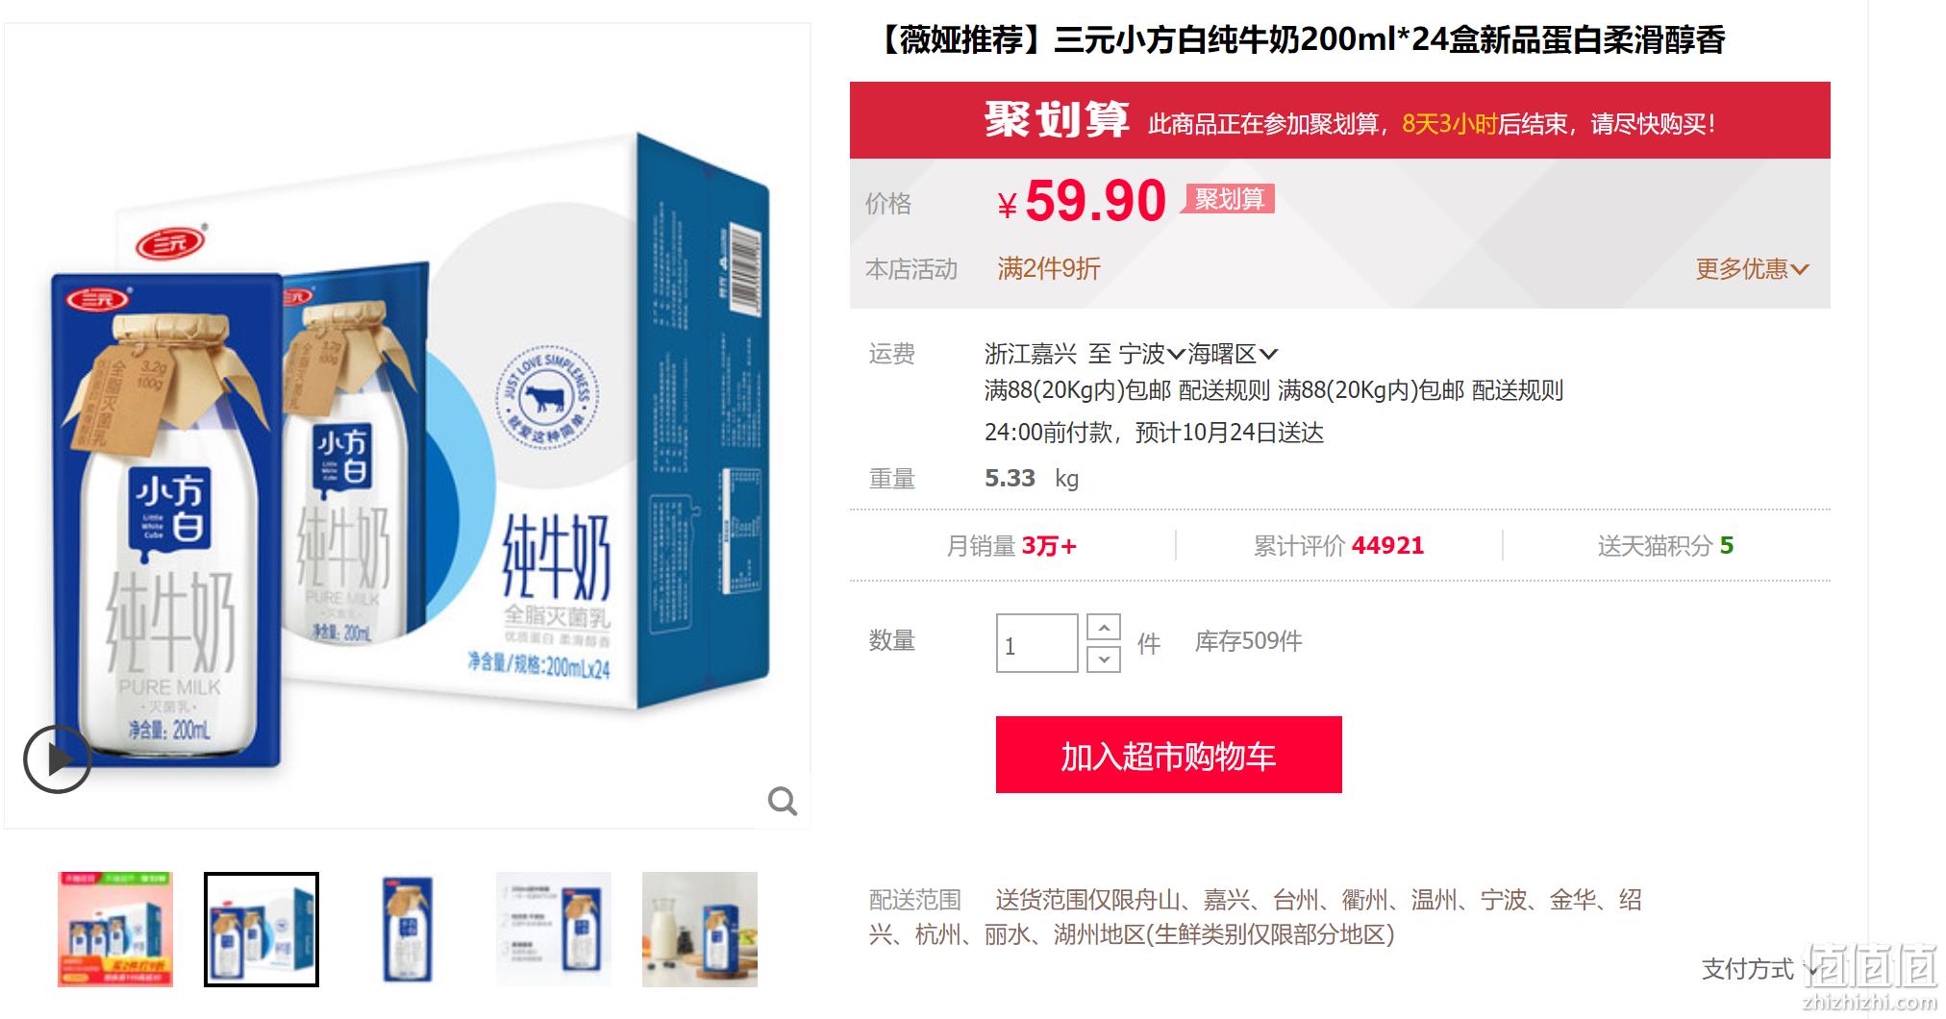Viewport: 1946px width, 1019px height.
Task: Select the first promotional thumbnail
Action: (x=115, y=930)
